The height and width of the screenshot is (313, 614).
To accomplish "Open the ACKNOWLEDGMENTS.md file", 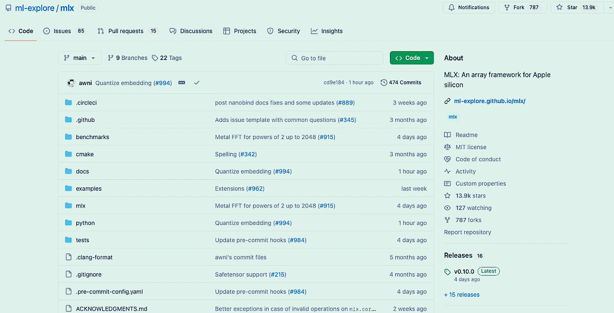I will [111, 309].
